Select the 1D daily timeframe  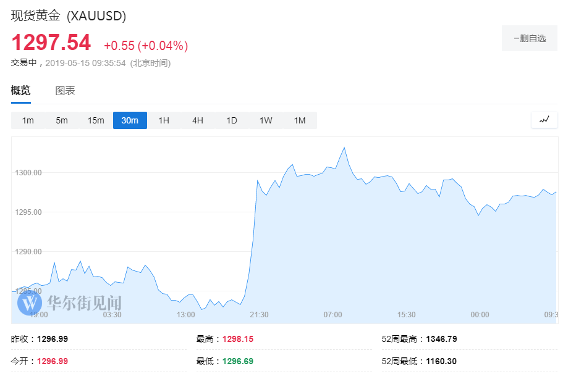click(231, 120)
